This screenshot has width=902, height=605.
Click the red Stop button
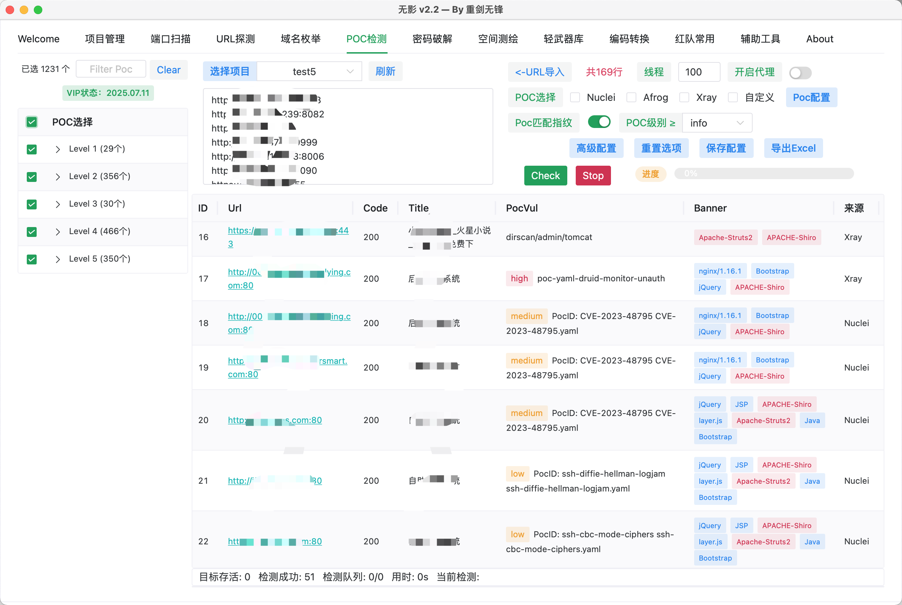pos(593,176)
